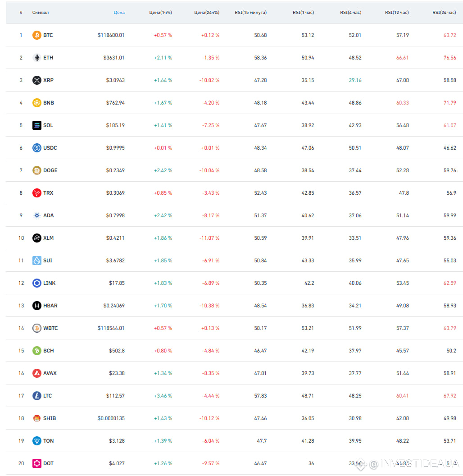This screenshot has height=476, width=463.
Task: Click the BNB coin logo
Action: point(37,103)
